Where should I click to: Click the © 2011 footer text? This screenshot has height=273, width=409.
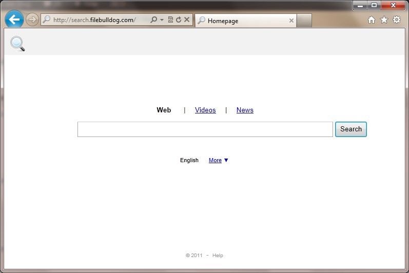194,255
